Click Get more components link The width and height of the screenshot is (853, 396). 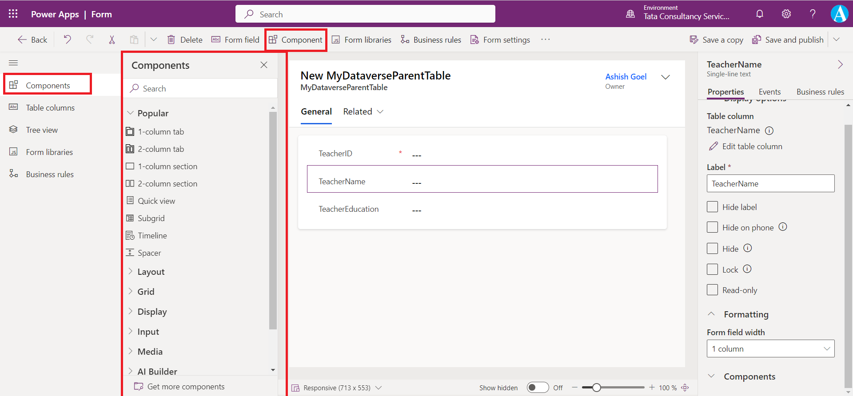tap(185, 387)
